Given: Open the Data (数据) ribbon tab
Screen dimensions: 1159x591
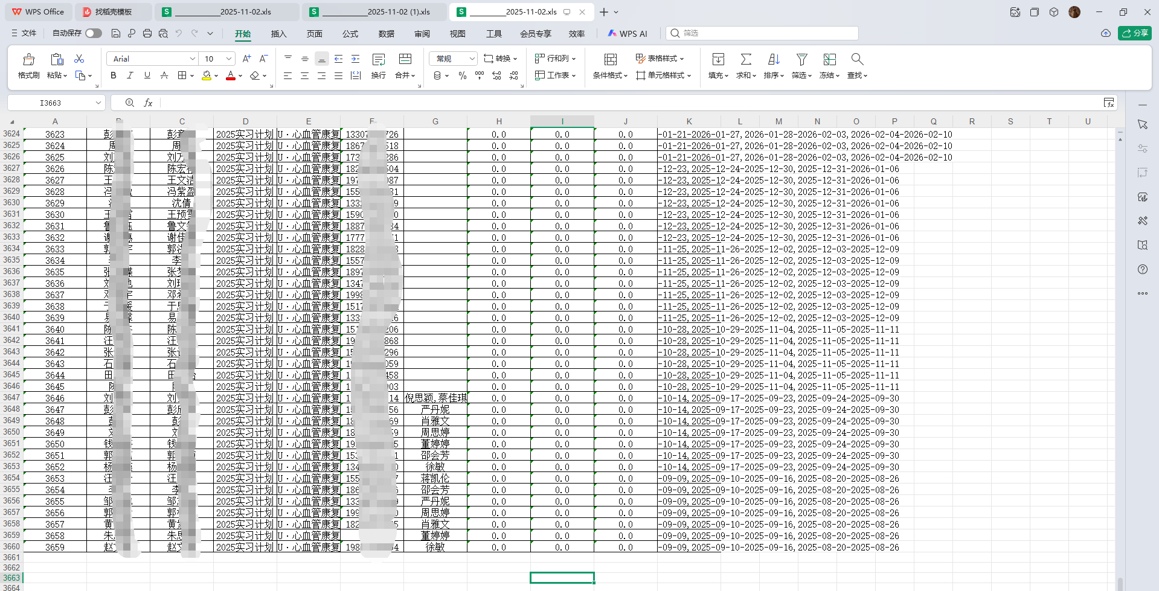Looking at the screenshot, I should pyautogui.click(x=386, y=34).
